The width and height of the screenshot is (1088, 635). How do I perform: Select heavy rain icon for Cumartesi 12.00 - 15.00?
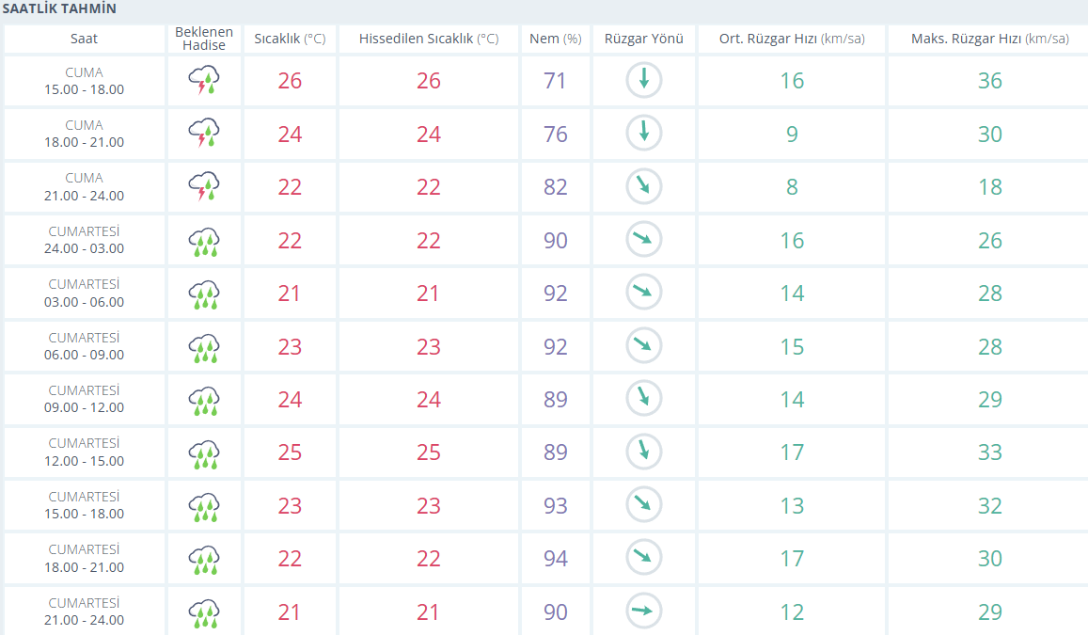click(x=204, y=452)
